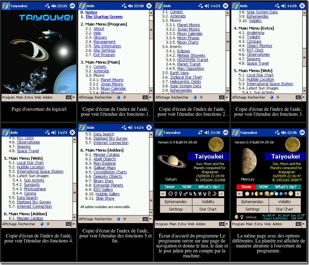The height and width of the screenshot is (265, 309).
Task: Expand the input method arrow in the 14:25 Aide window
Action: pyautogui.click(x=227, y=97)
